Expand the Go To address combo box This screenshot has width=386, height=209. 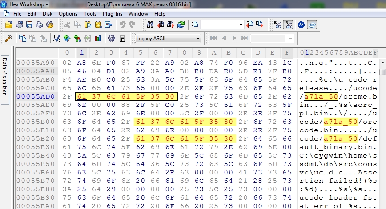(241, 25)
